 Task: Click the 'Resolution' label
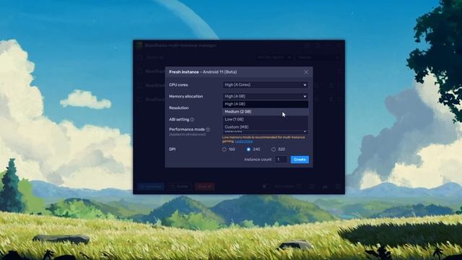click(178, 108)
